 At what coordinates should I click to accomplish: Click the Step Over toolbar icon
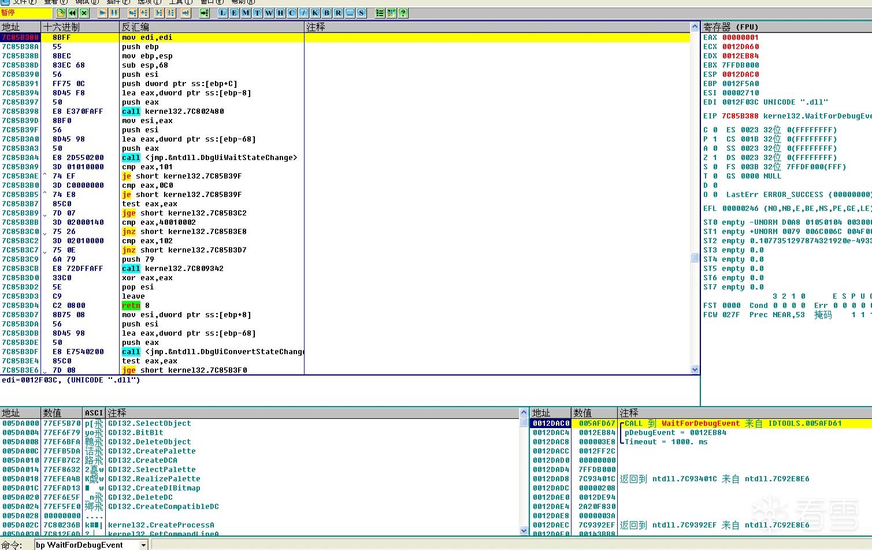[144, 13]
